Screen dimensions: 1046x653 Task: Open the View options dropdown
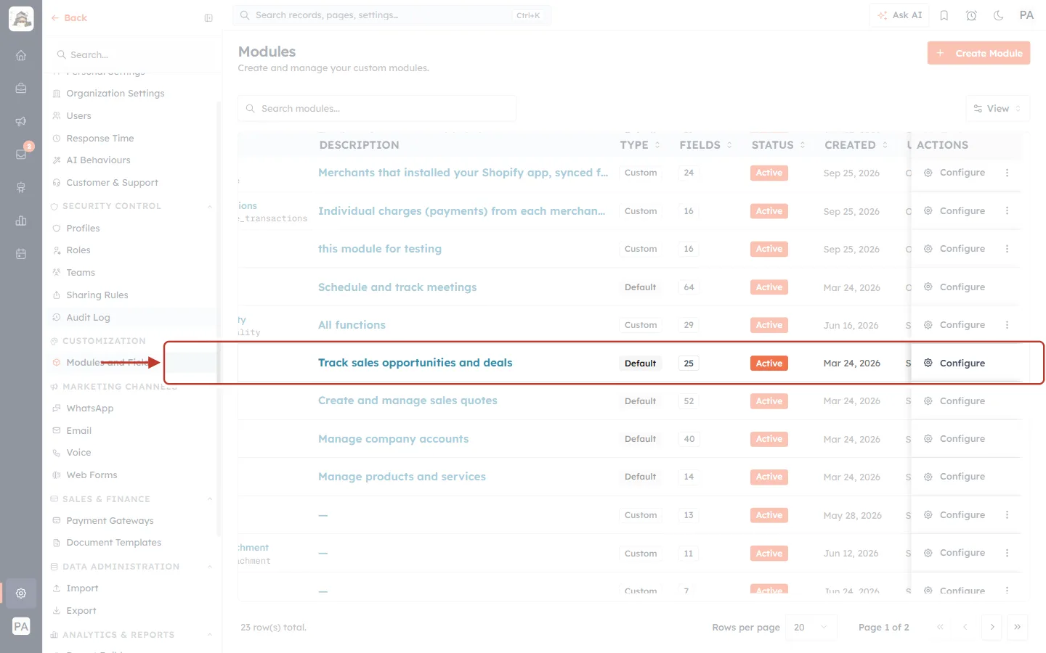[x=997, y=109]
